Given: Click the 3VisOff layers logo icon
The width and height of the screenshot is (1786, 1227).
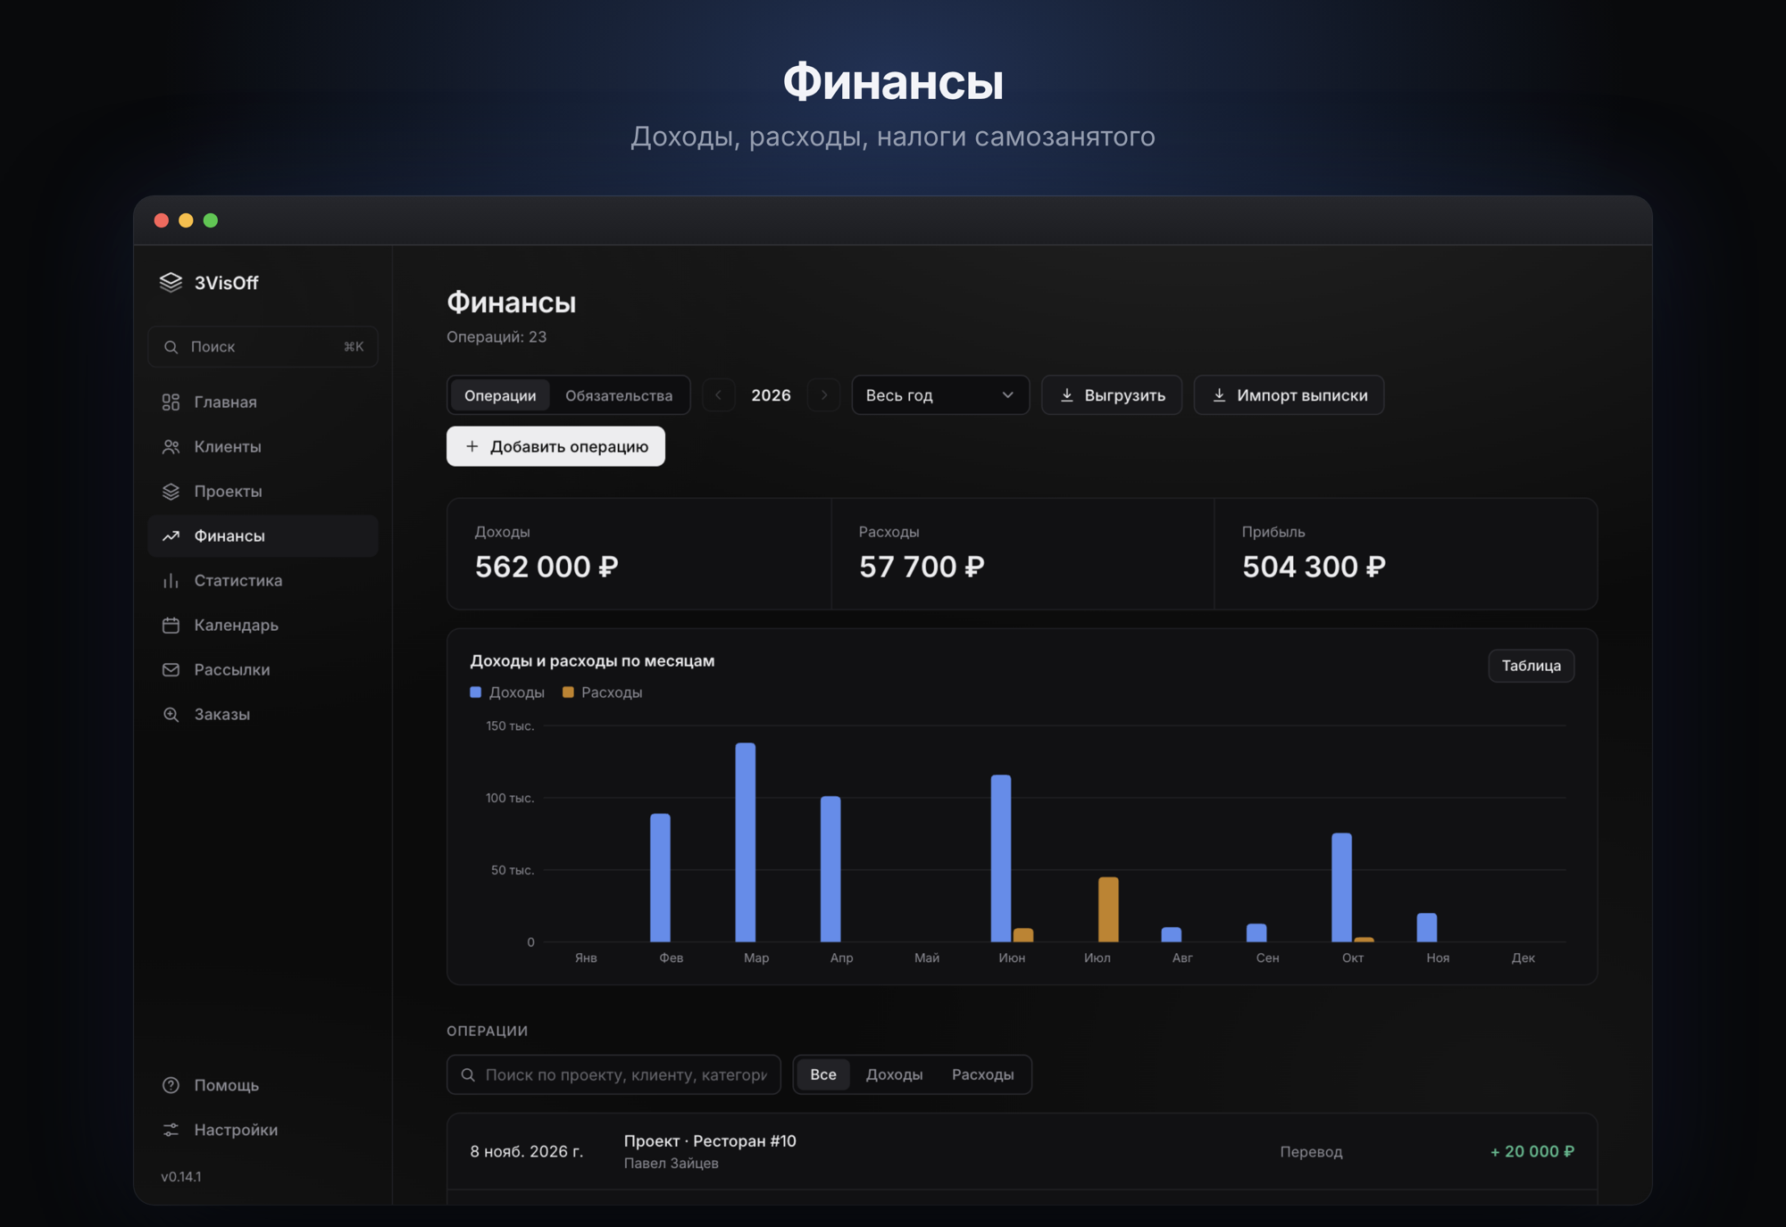Looking at the screenshot, I should (x=171, y=282).
